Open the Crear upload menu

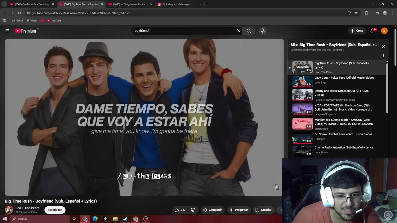coord(357,31)
